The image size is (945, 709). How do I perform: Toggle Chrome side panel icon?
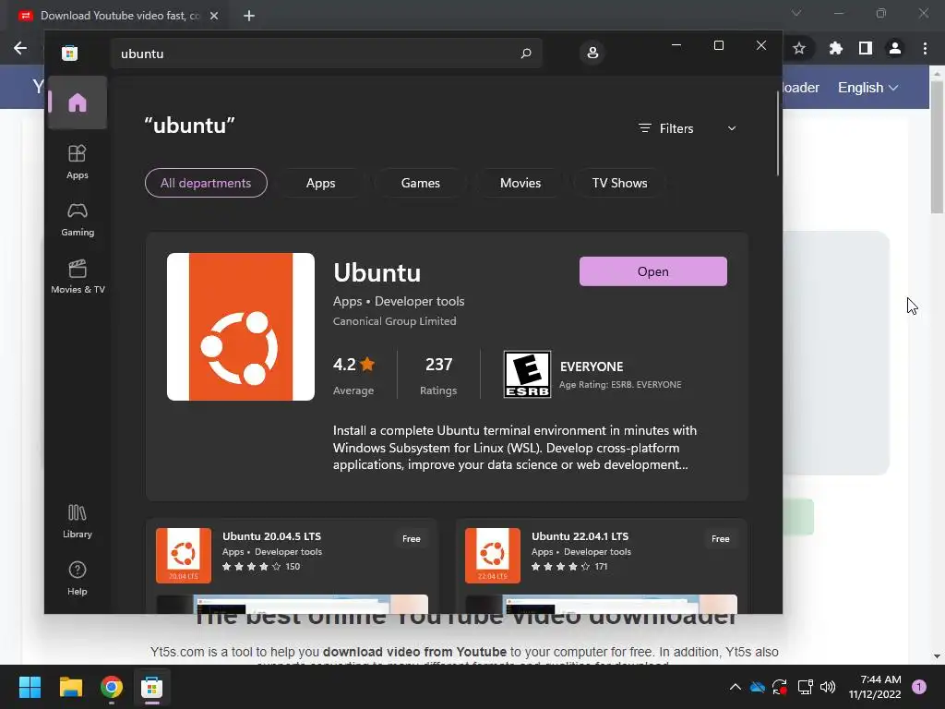click(x=866, y=48)
